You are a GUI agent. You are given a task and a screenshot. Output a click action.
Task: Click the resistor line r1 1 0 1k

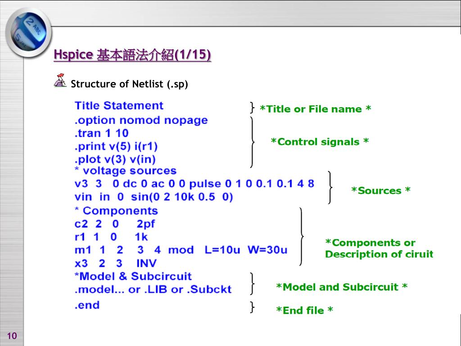[111, 237]
